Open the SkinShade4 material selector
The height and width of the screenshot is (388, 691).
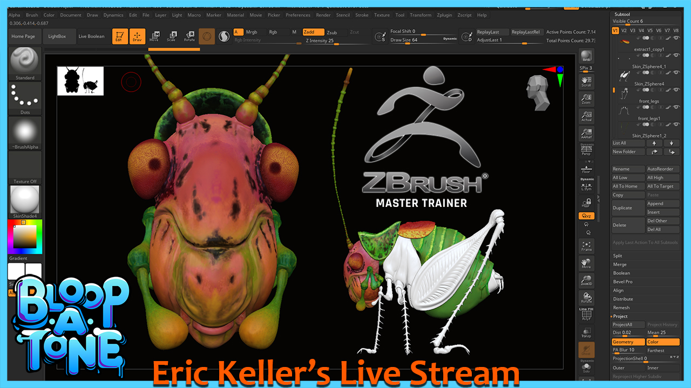coord(25,202)
